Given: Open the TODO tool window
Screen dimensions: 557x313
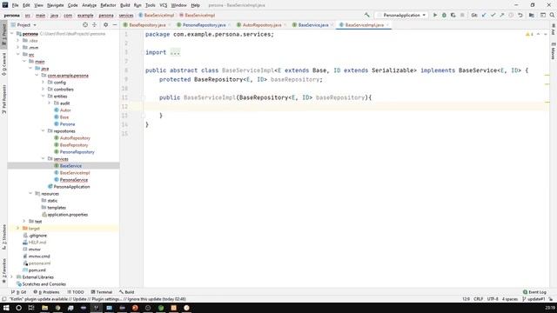Looking at the screenshot, I should [76, 292].
